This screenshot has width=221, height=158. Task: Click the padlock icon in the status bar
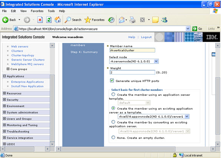click(x=175, y=155)
